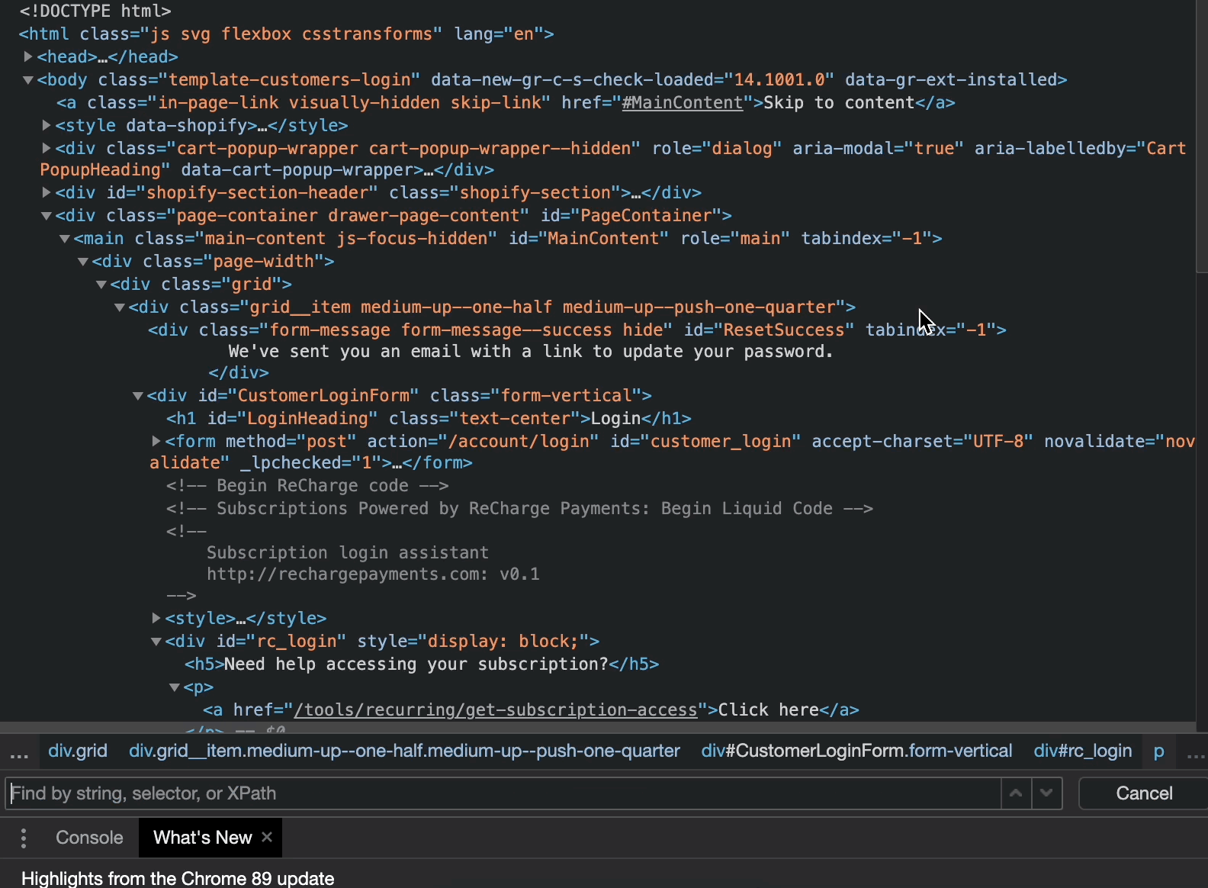Select div.grid in the breadcrumb bar

coord(78,751)
